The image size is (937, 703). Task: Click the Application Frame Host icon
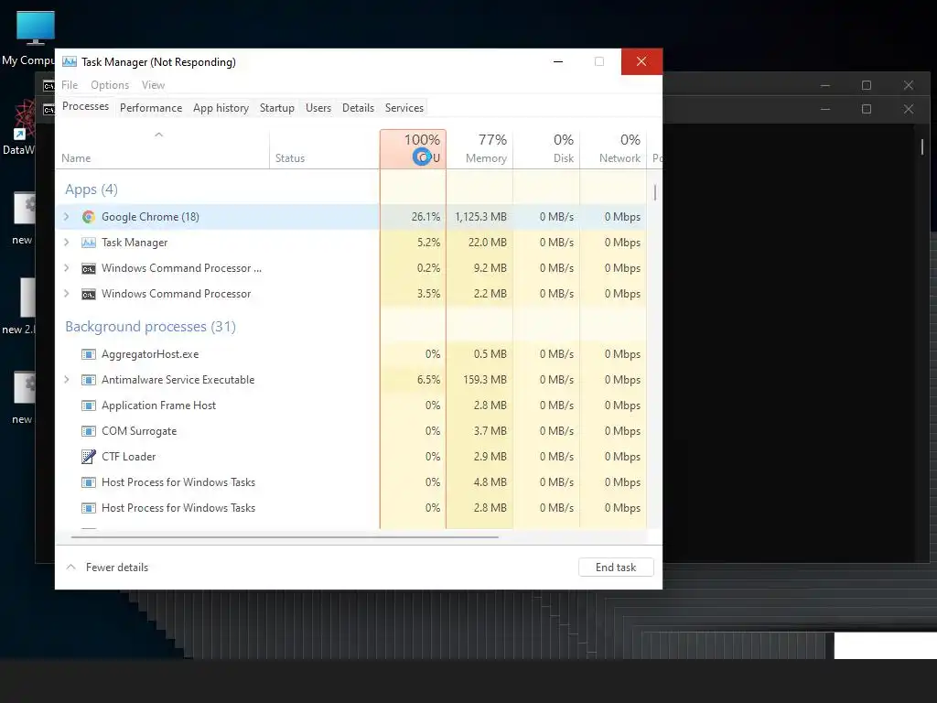click(89, 406)
